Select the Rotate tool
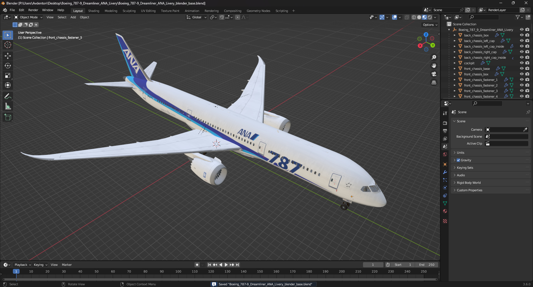This screenshot has width=533, height=287. coord(8,66)
